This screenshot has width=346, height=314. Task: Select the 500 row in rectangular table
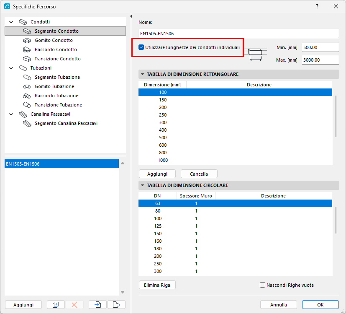click(235, 138)
